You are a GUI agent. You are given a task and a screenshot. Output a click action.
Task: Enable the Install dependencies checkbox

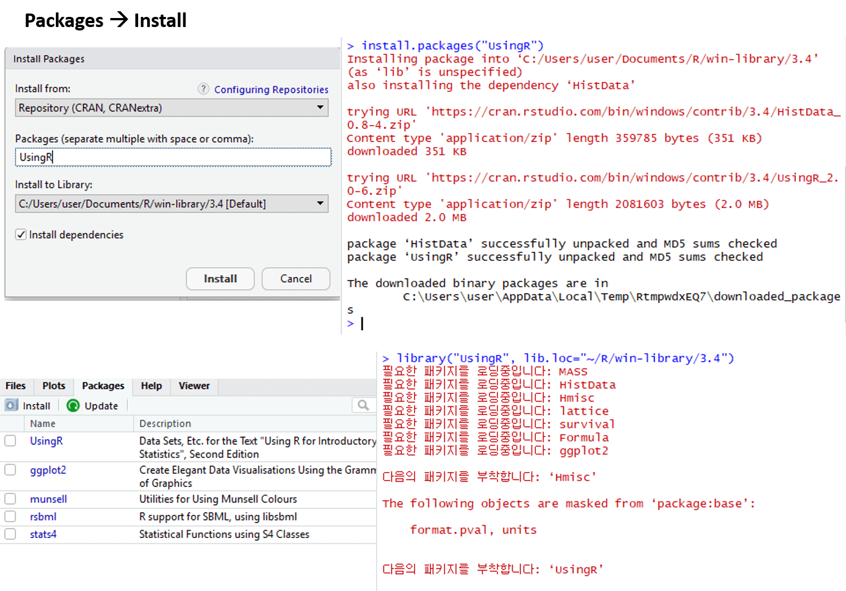[21, 234]
